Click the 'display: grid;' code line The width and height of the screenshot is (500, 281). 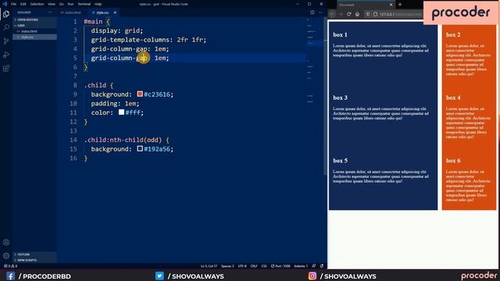click(x=117, y=30)
